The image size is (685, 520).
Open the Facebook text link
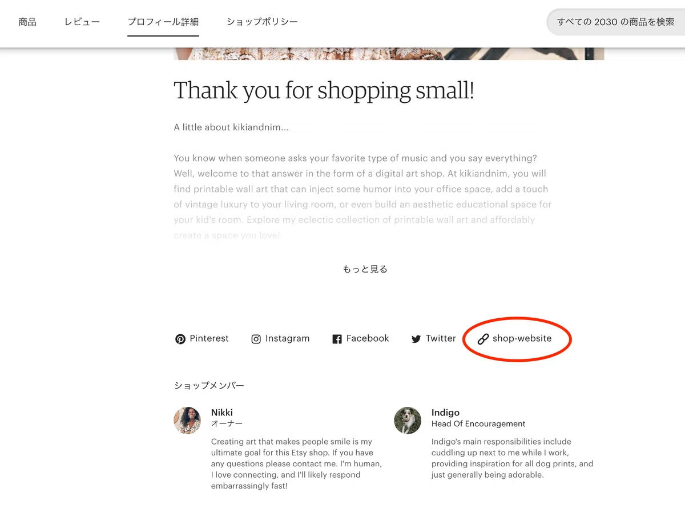pyautogui.click(x=368, y=338)
